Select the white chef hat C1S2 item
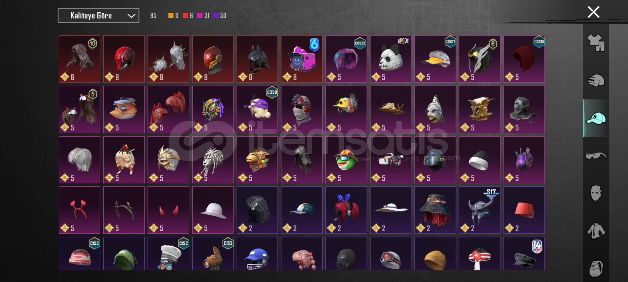The height and width of the screenshot is (282, 628). [x=168, y=254]
